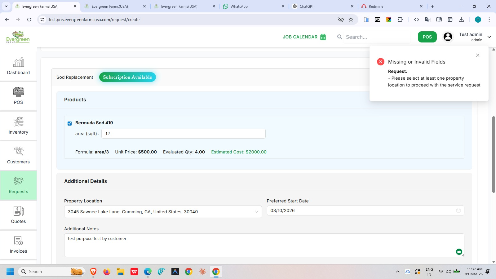This screenshot has width=496, height=279.
Task: Click the user avatar icon in header
Action: (448, 37)
